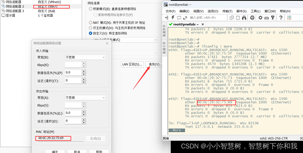Click the 生成(G) button
This screenshot has height=153, width=303.
pos(96,139)
